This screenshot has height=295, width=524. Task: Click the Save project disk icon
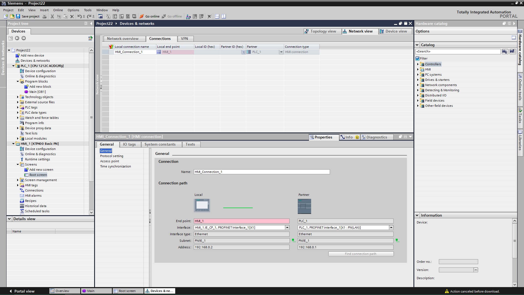(x=18, y=16)
